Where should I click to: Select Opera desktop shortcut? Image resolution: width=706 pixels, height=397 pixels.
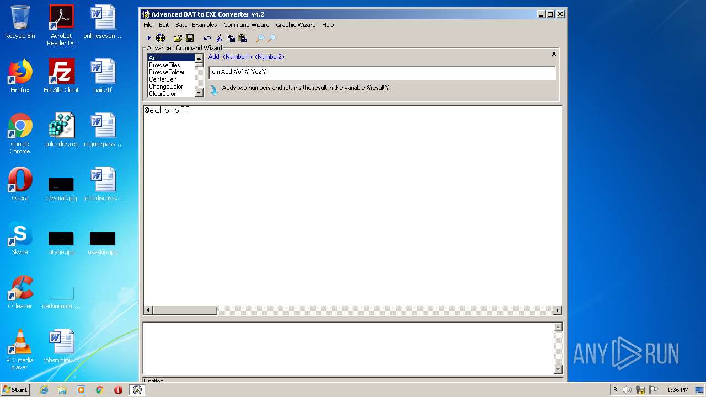(20, 184)
